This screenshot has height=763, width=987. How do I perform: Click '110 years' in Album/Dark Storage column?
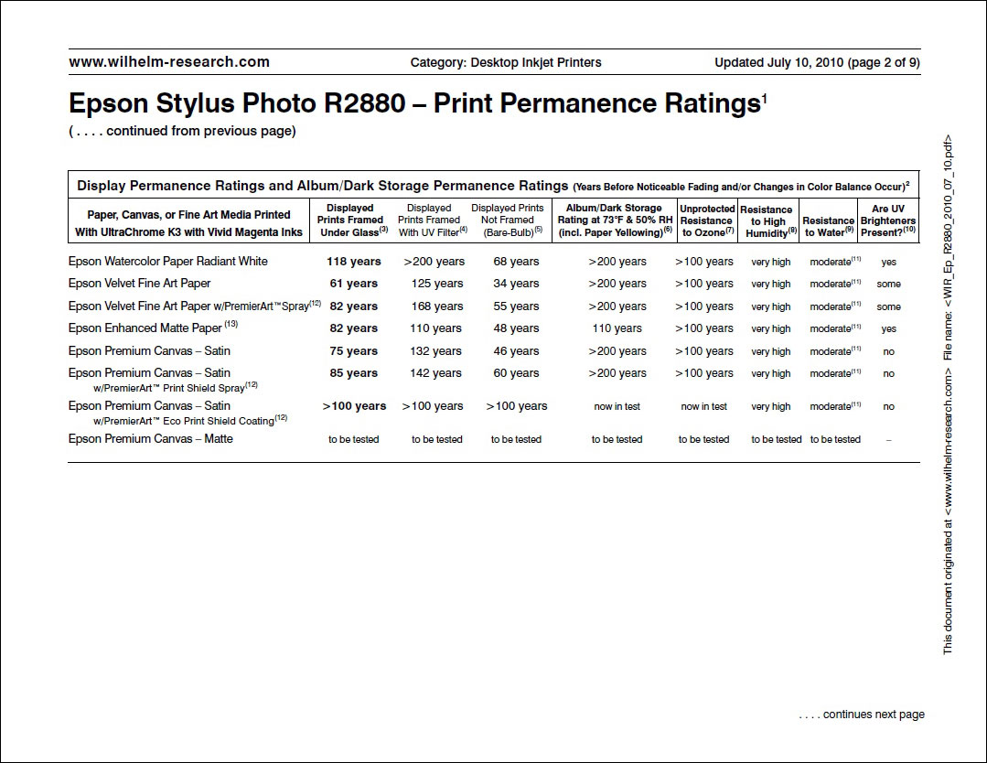click(617, 328)
